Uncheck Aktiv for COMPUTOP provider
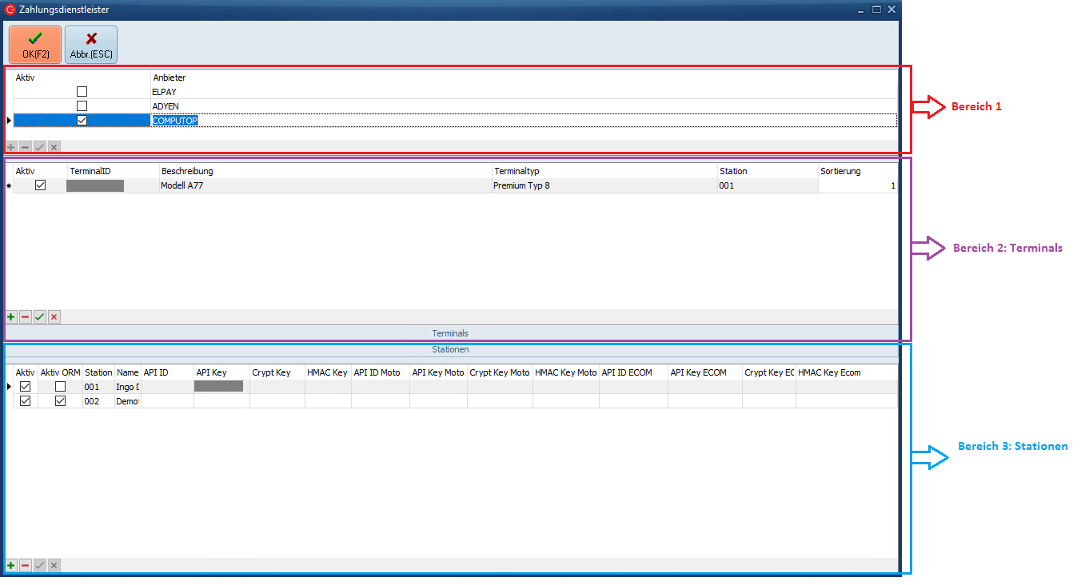Screen dimensions: 1085x585 click(x=82, y=121)
